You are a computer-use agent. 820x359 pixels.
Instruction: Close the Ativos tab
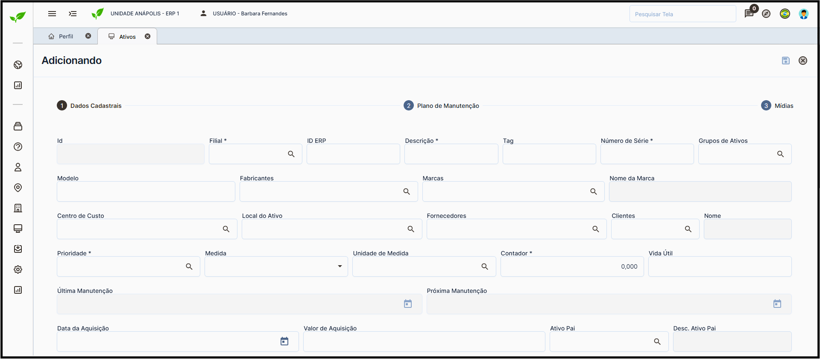148,36
